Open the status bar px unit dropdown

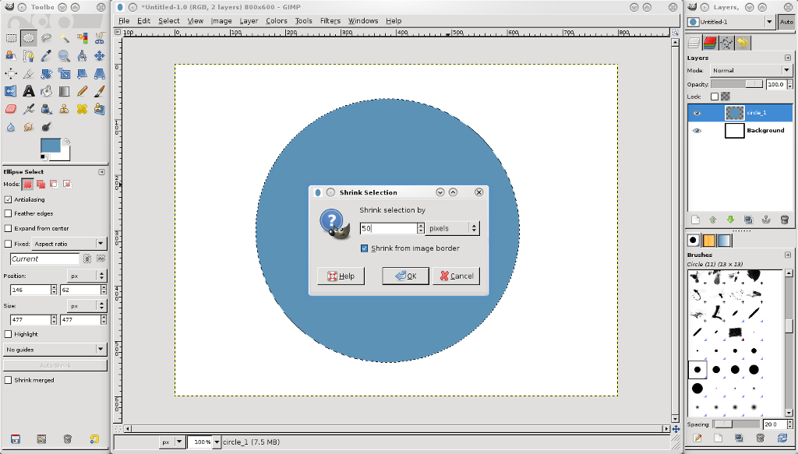(x=171, y=442)
